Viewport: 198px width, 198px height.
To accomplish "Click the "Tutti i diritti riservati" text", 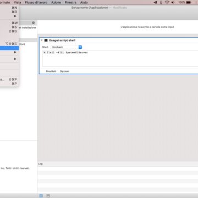I will 18,168.
